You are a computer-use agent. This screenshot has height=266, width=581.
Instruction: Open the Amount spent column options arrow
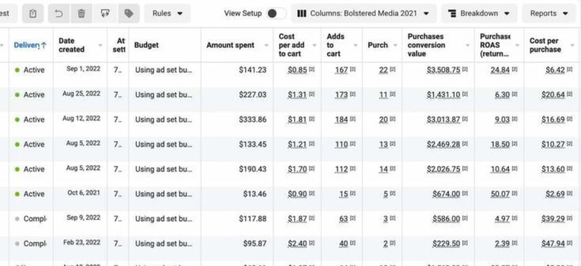[x=265, y=45]
